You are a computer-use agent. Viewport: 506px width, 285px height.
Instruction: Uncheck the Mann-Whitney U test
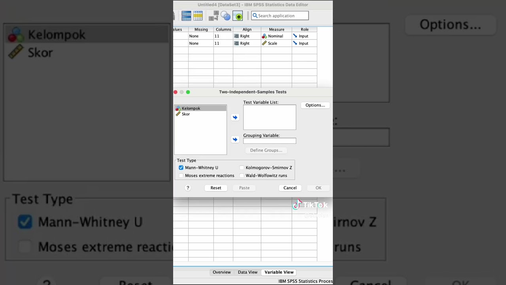coord(181,168)
